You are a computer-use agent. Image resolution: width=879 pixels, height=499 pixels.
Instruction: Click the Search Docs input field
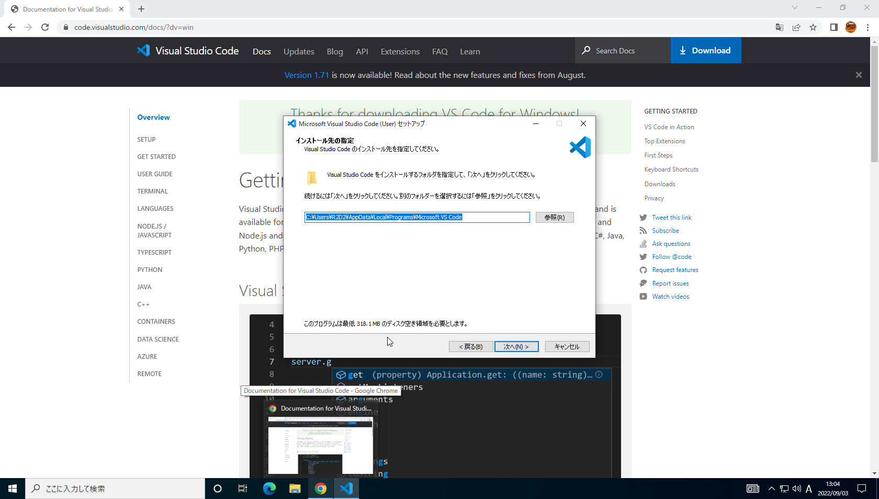pyautogui.click(x=623, y=50)
